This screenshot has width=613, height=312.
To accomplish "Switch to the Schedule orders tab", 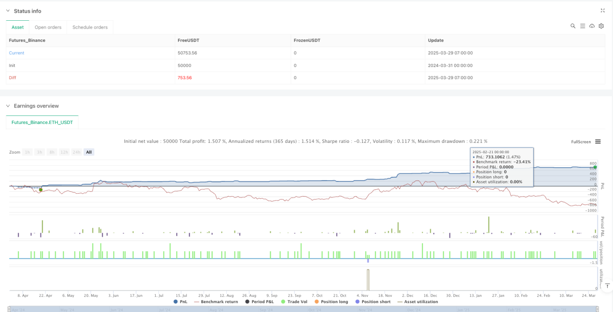I will click(x=90, y=27).
